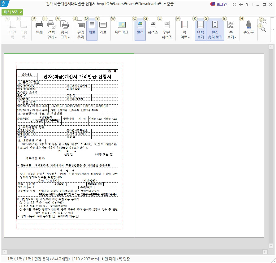Expand the toolbar overflow chevron
Image resolution: width=276 pixels, height=263 pixels.
point(272,30)
